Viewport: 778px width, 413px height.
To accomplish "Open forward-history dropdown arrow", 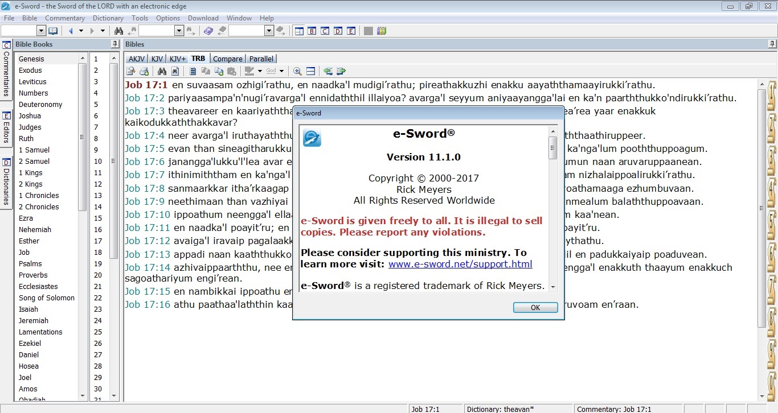I will pyautogui.click(x=103, y=31).
